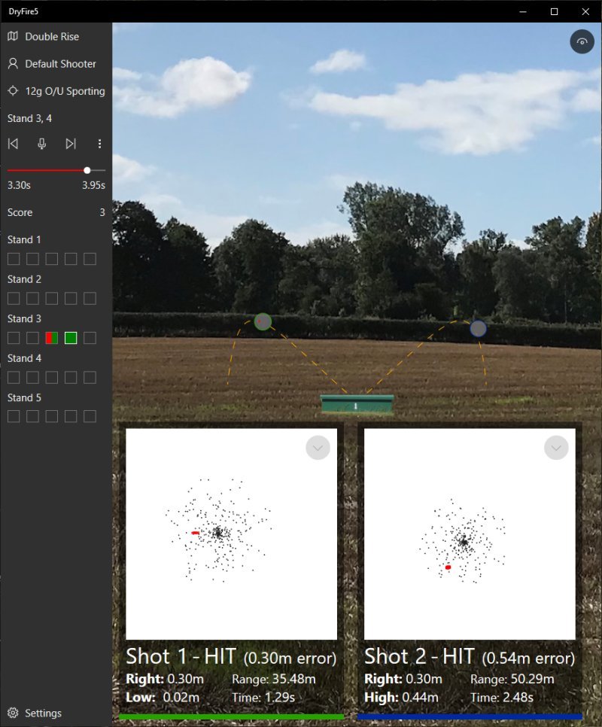
Task: Skip to previous target with back button
Action: coord(13,144)
